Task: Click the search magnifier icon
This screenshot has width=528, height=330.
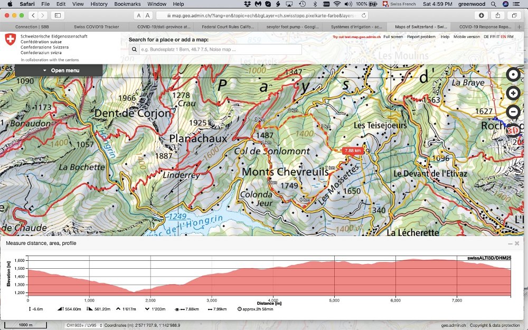Action: click(x=135, y=50)
